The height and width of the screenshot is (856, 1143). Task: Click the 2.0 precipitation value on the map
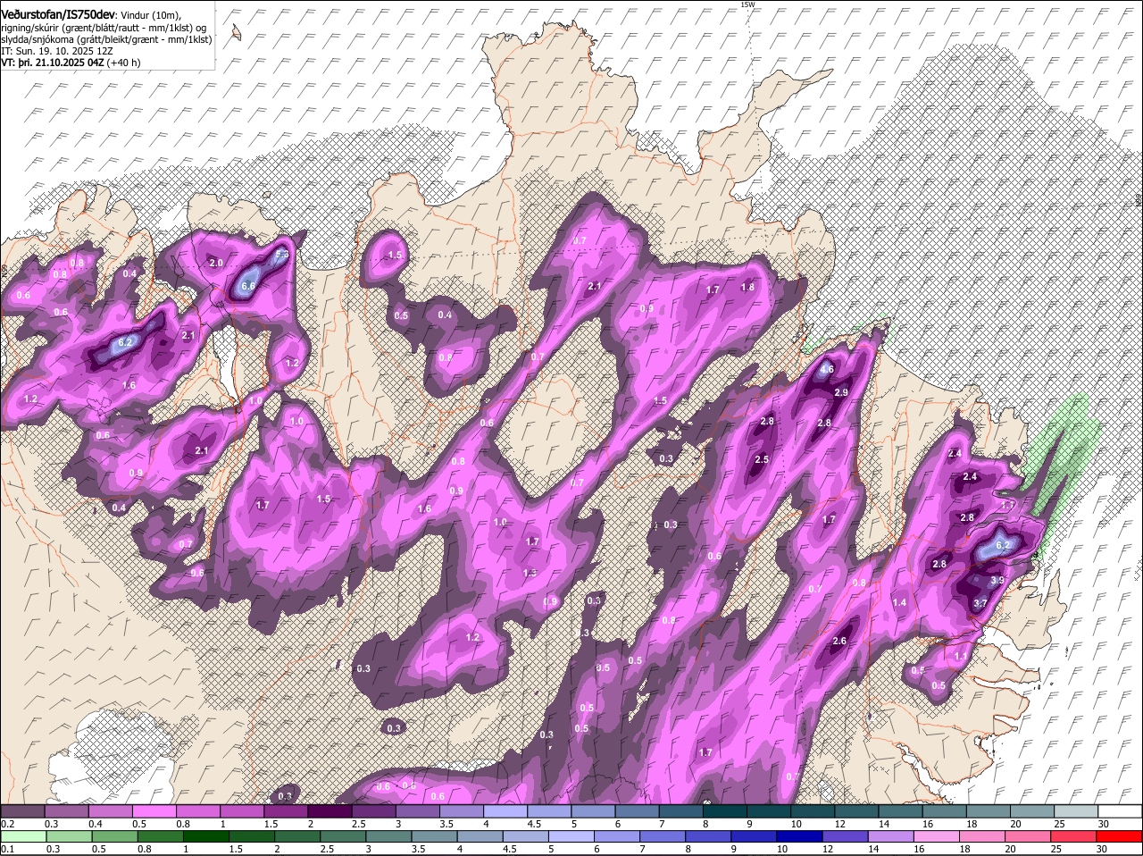[216, 264]
